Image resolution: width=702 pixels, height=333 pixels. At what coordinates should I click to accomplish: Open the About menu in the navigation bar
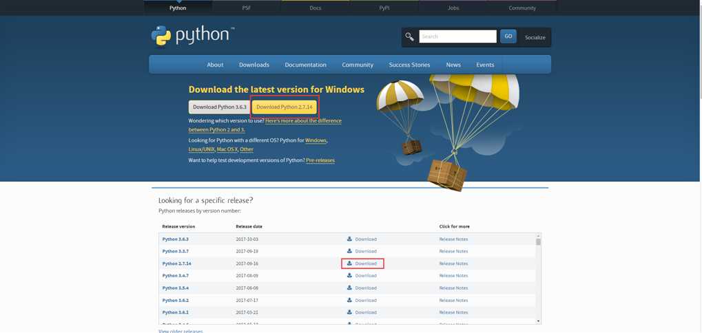(x=215, y=65)
